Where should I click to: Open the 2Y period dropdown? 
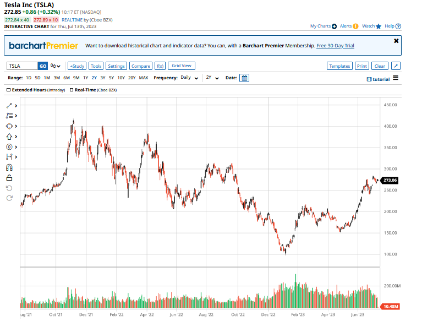pyautogui.click(x=212, y=78)
